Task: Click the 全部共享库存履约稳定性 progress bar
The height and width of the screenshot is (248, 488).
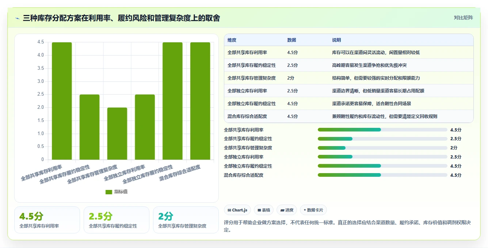Action: pos(382,139)
